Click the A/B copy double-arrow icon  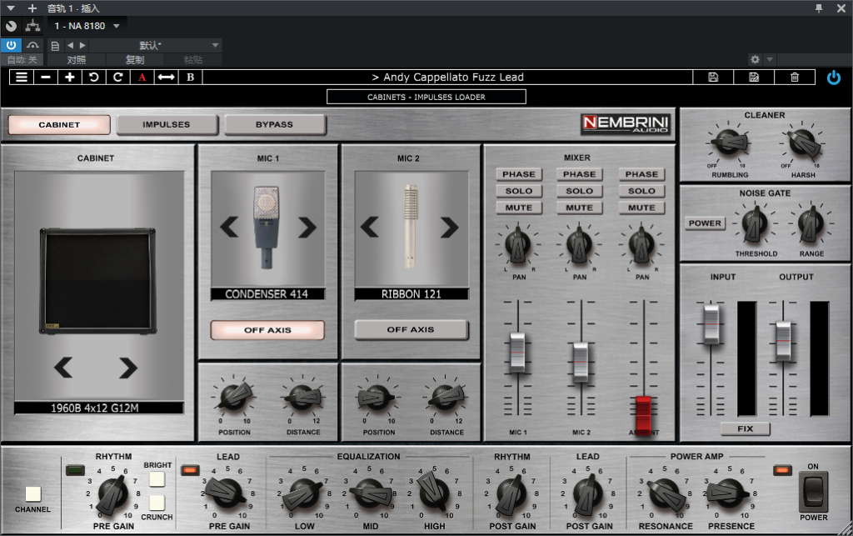167,78
